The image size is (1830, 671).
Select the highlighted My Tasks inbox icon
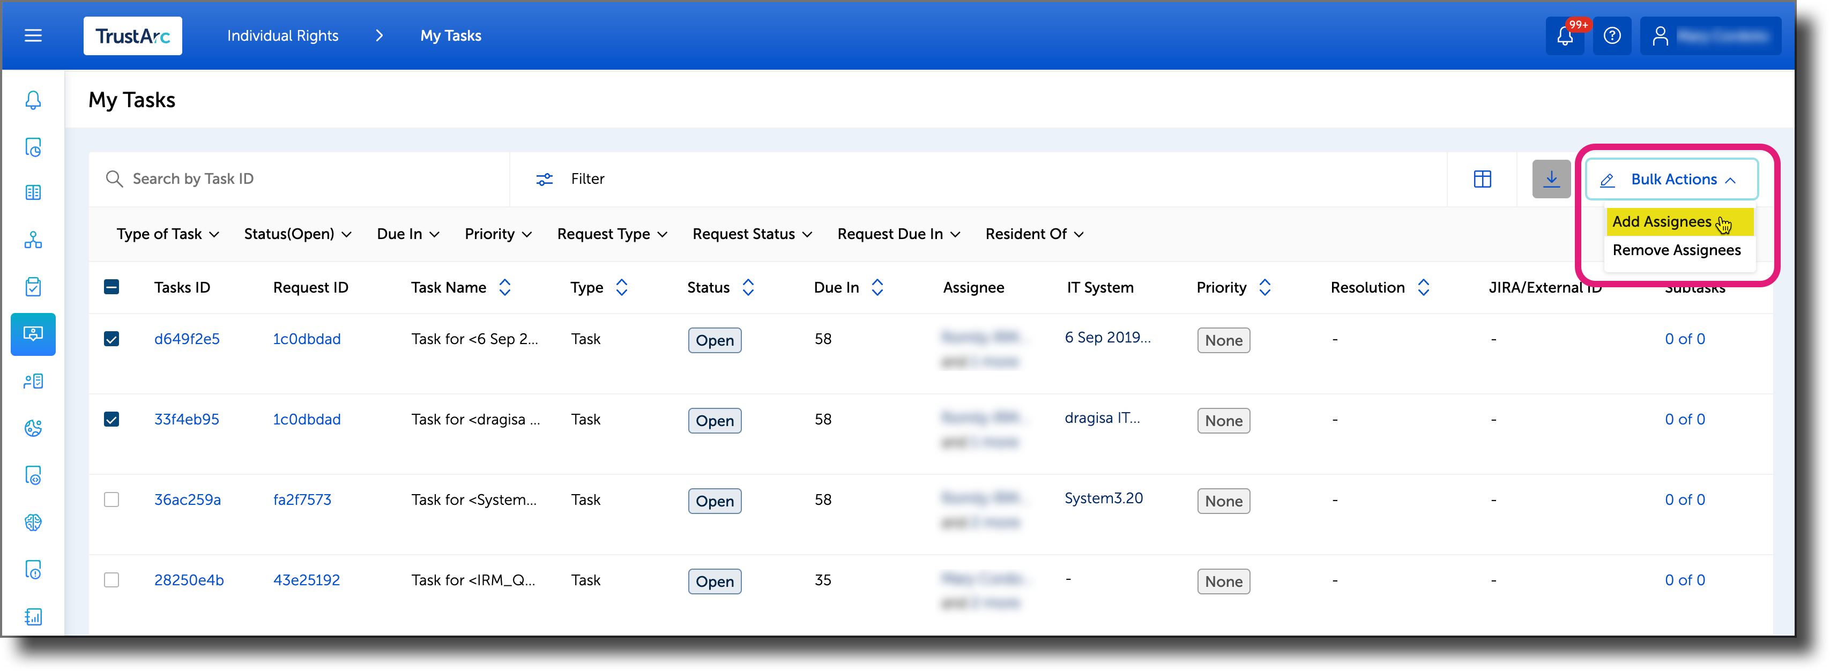[33, 334]
